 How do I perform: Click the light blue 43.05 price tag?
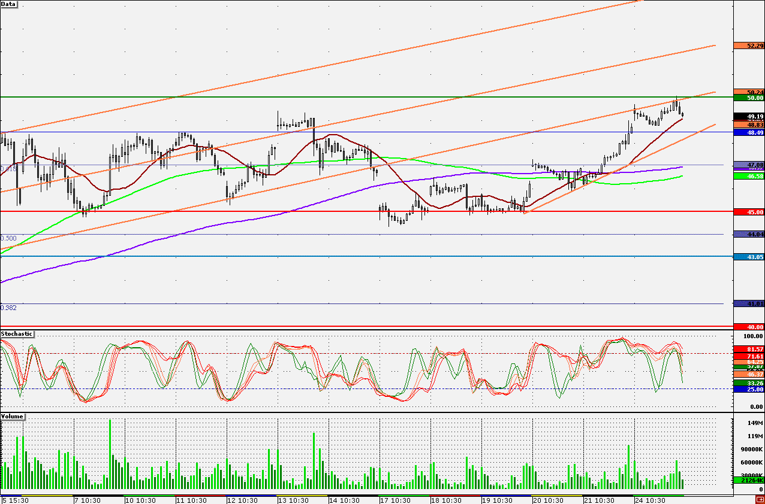coord(749,257)
